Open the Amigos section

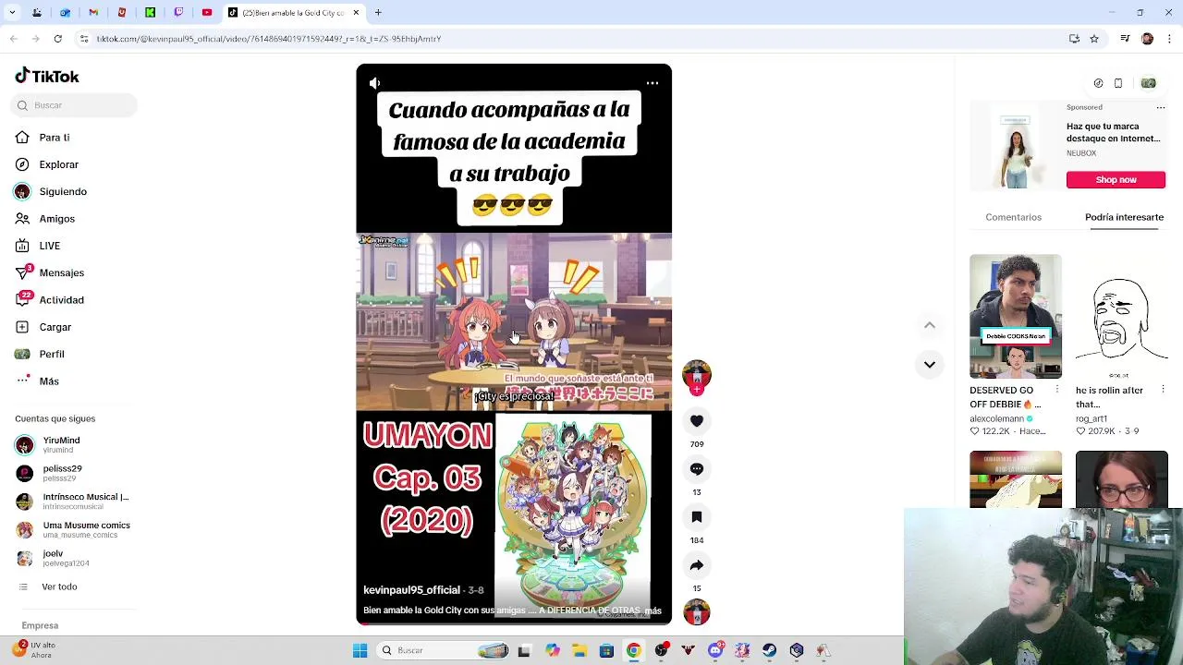pyautogui.click(x=56, y=219)
